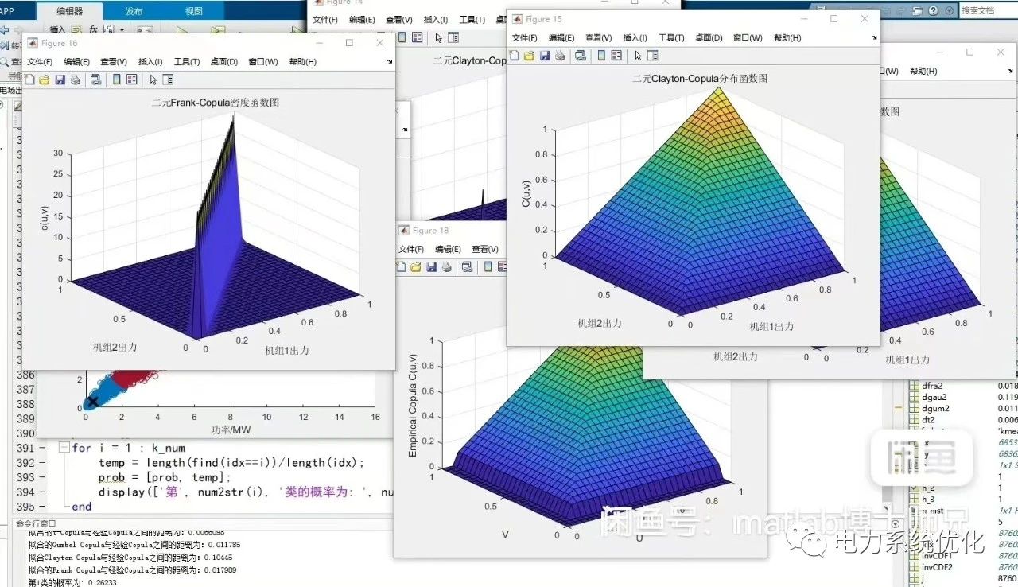Open 帮助(H) menu in Figure 16

[303, 62]
